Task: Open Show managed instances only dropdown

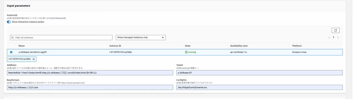Action: tap(140, 37)
